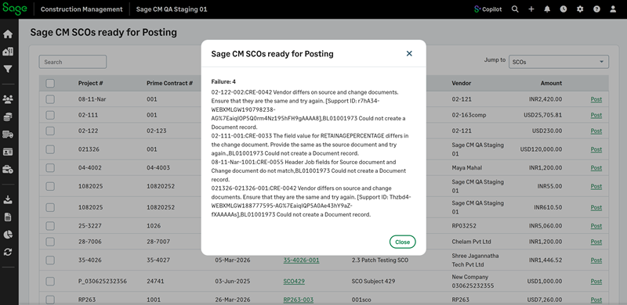Open the RP263-003 SCO link

pos(299,300)
